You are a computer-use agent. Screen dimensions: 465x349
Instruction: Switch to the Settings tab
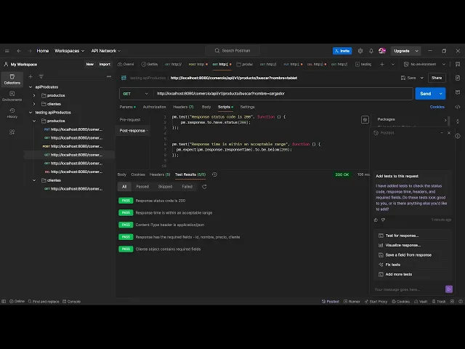coord(247,107)
